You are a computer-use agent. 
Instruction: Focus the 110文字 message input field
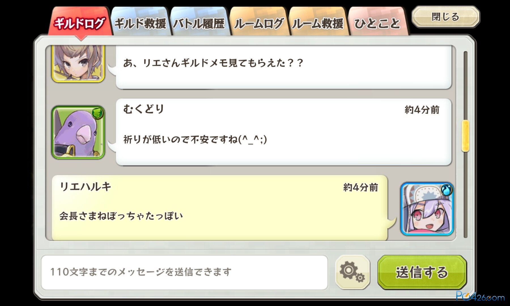coord(184,272)
